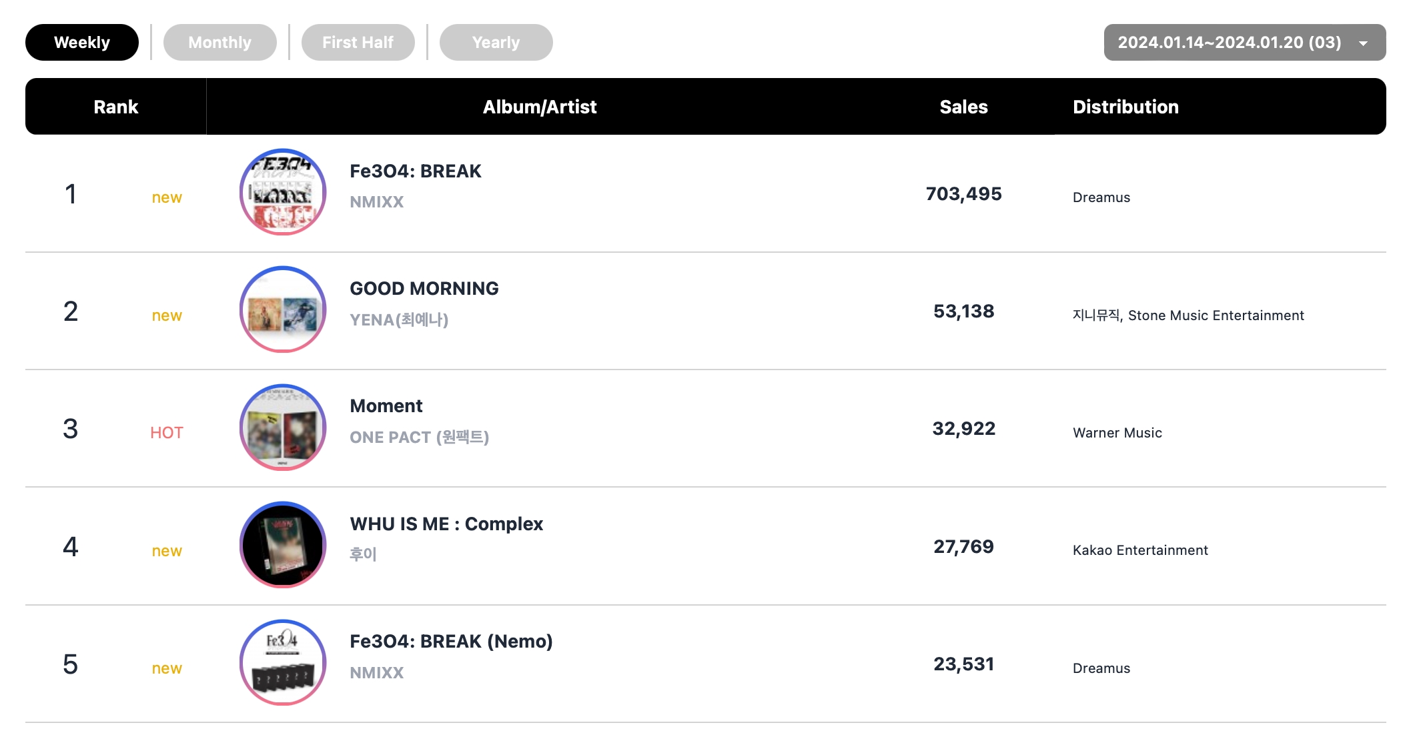
Task: Click the dropdown arrow beside the date range
Action: [1364, 43]
